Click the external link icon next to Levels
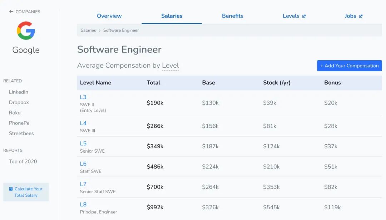Screen dimensions: 386x220 click(x=304, y=16)
